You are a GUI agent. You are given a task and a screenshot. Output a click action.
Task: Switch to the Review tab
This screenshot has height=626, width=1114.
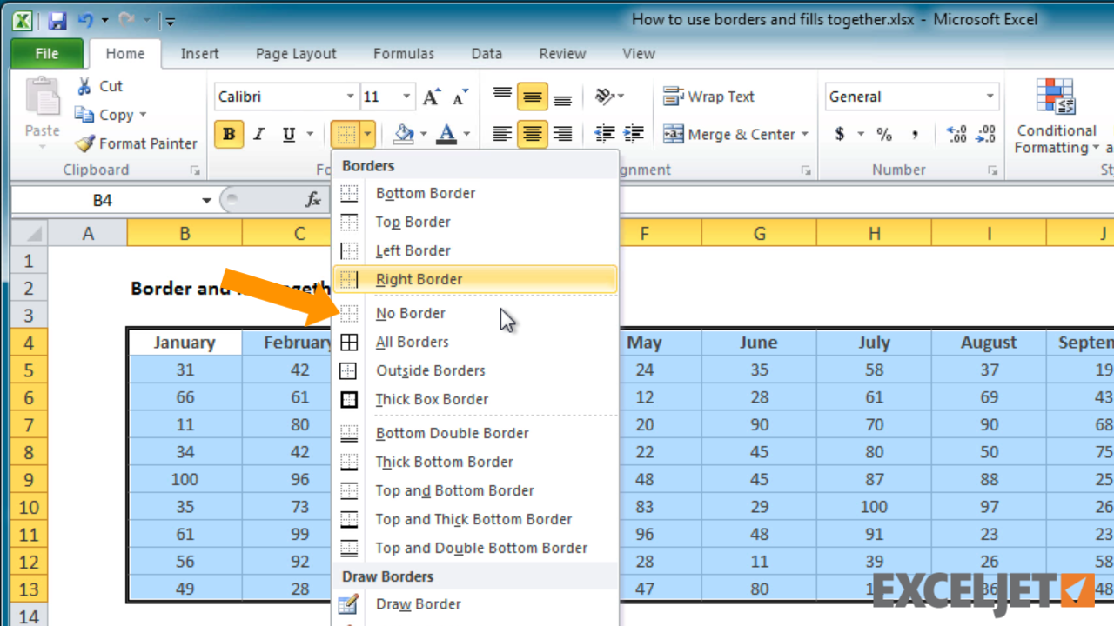[x=562, y=53]
